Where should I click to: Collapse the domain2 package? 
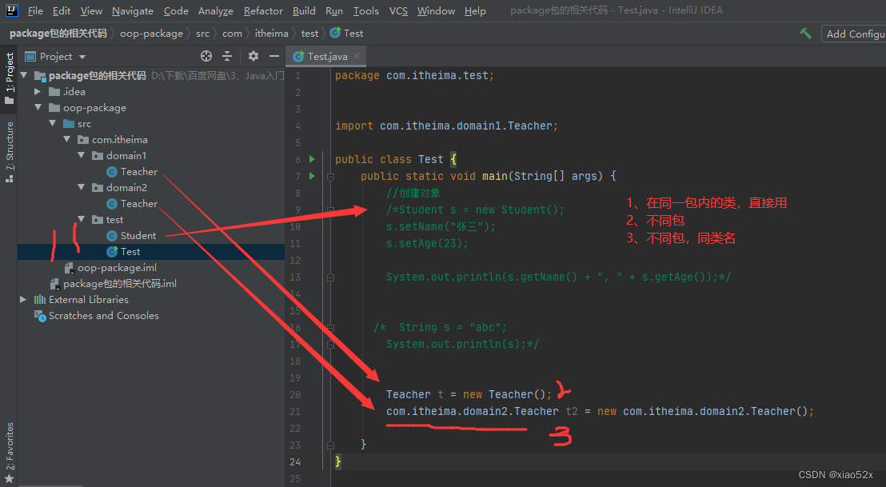[82, 187]
